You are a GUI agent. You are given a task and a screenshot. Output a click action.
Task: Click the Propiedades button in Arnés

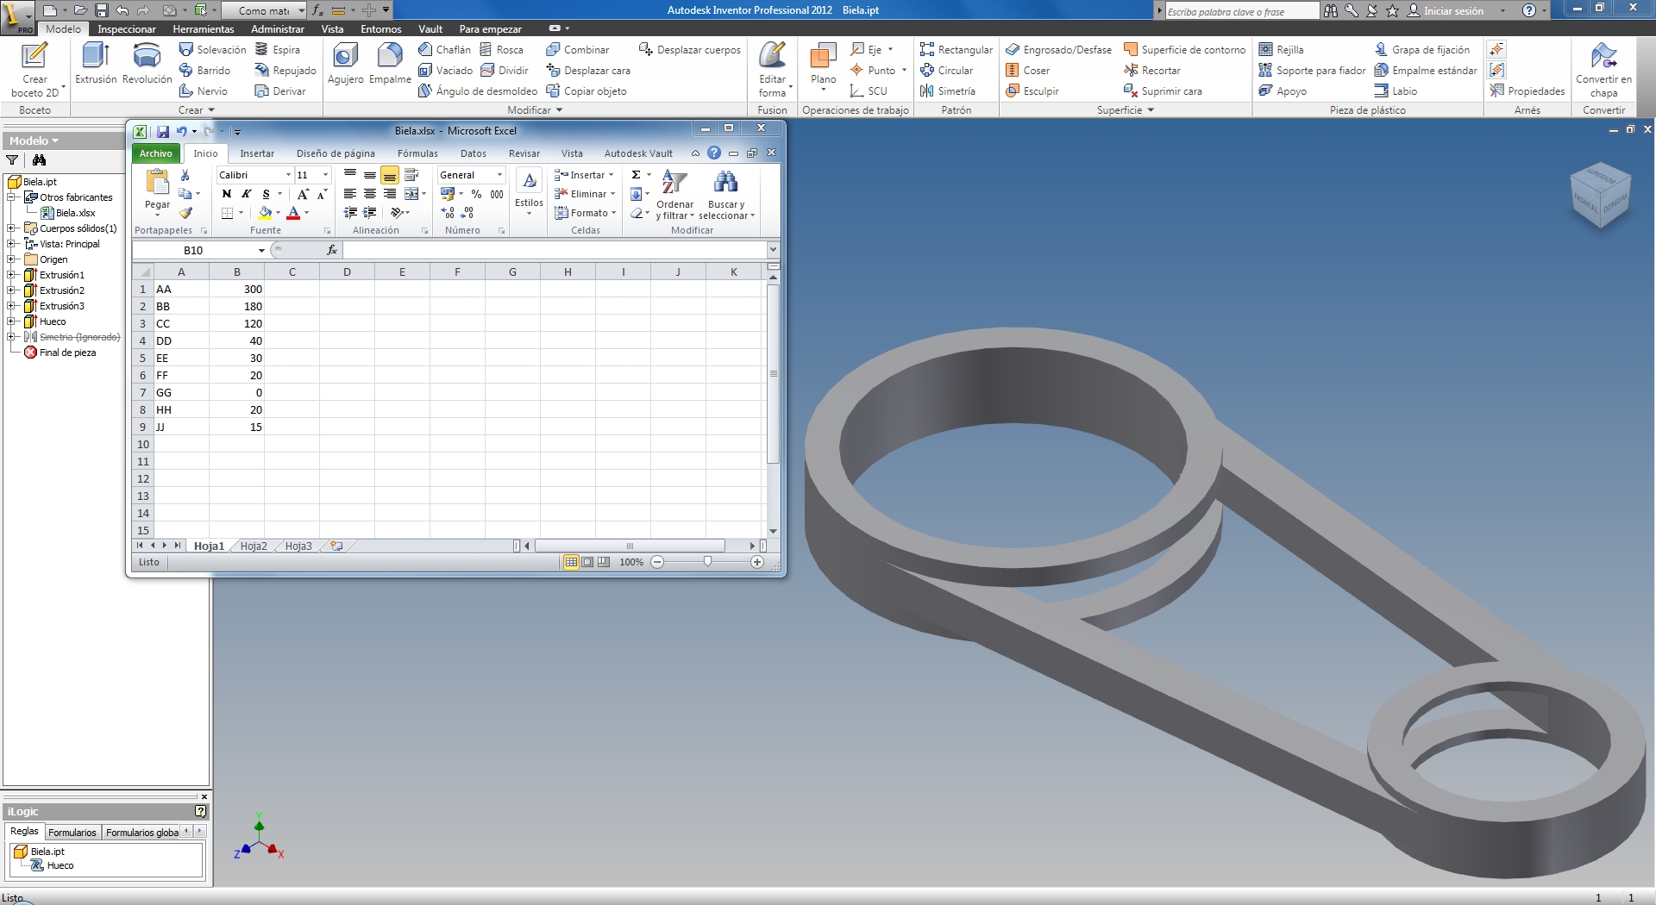click(x=1527, y=91)
